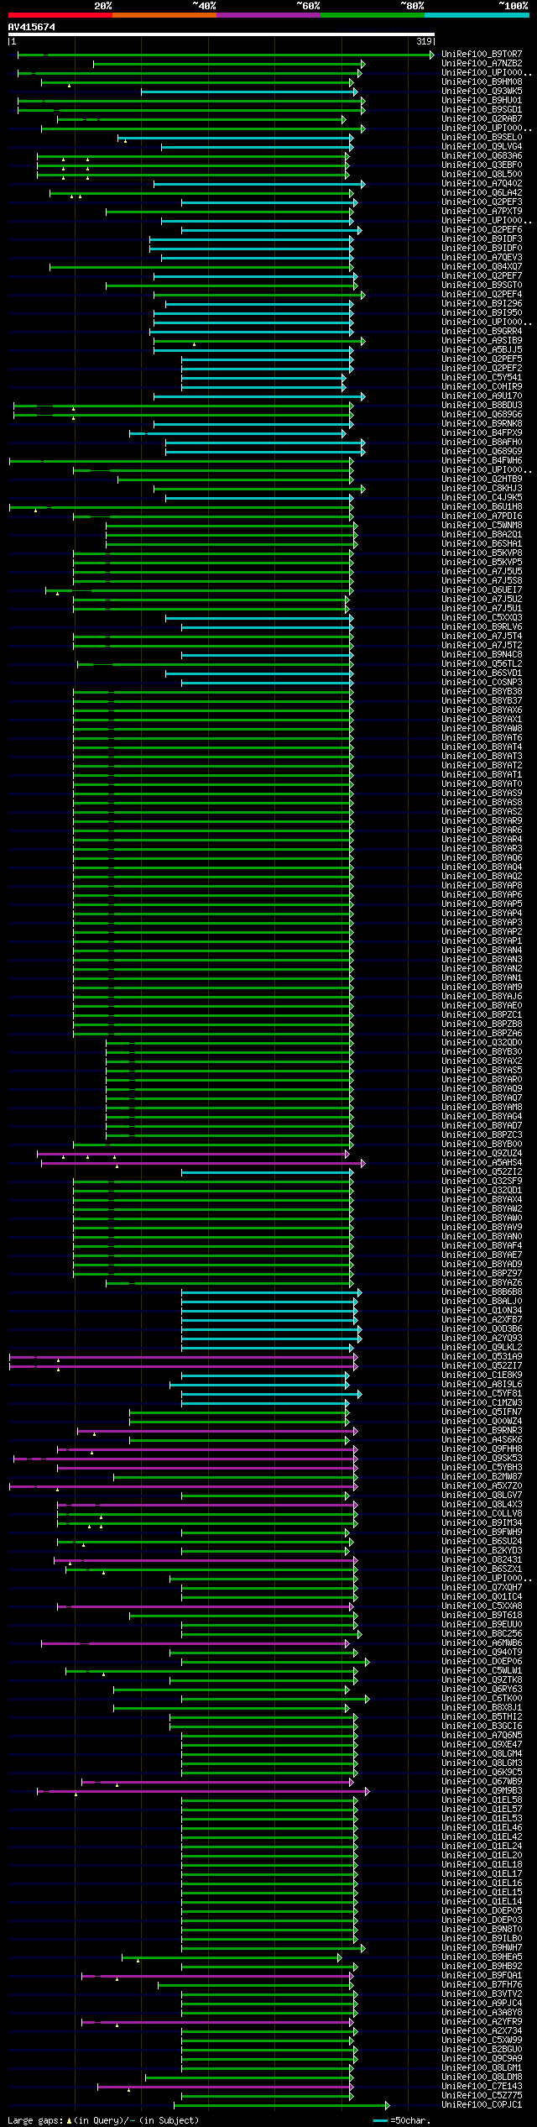
Task: Open the UniRef100_A6MWB6 entry
Action: (x=482, y=1643)
